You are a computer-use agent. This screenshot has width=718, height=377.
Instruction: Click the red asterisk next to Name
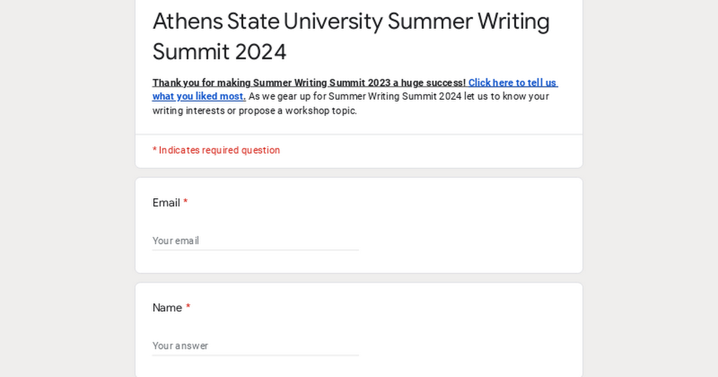click(x=188, y=308)
